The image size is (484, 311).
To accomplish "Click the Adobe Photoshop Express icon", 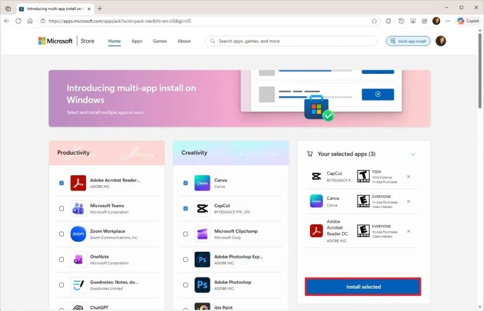I will tap(202, 259).
